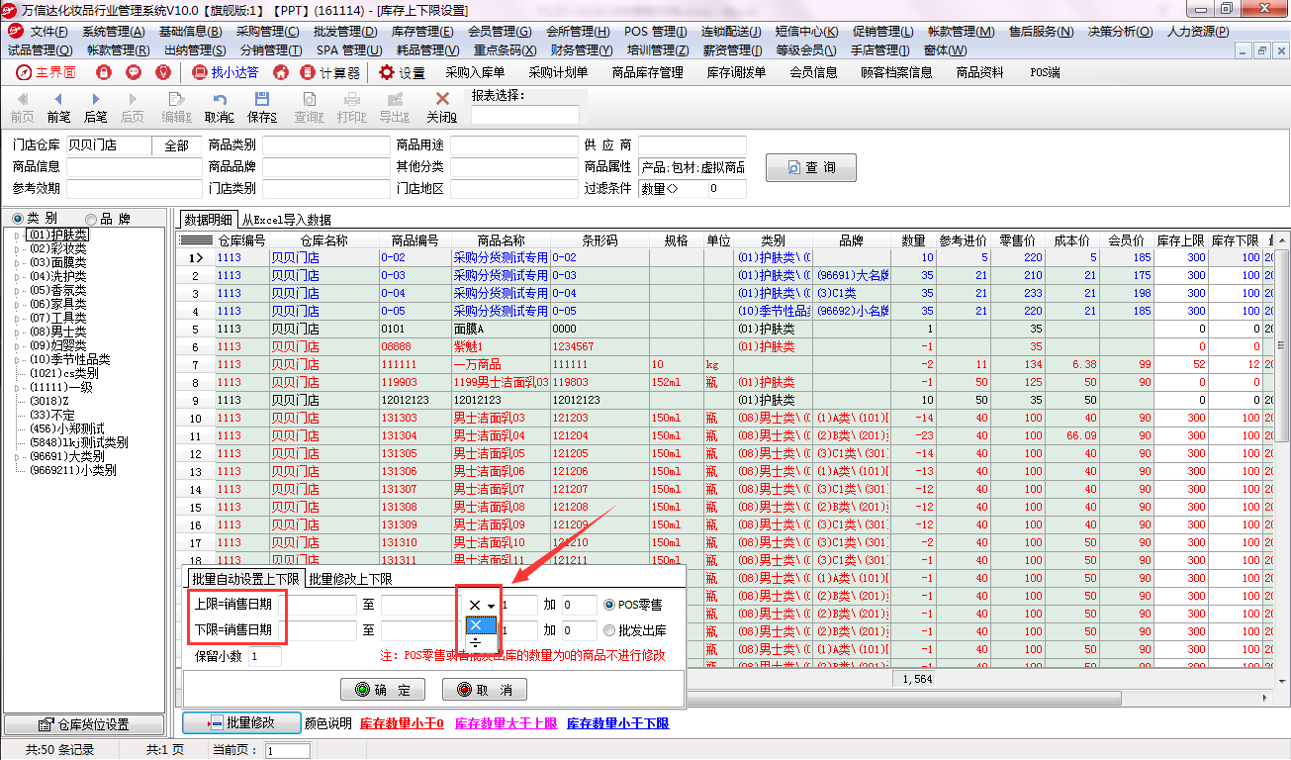Expand the (10)季节性品类 tree node
Screen dimensions: 1291x760
[x=16, y=359]
